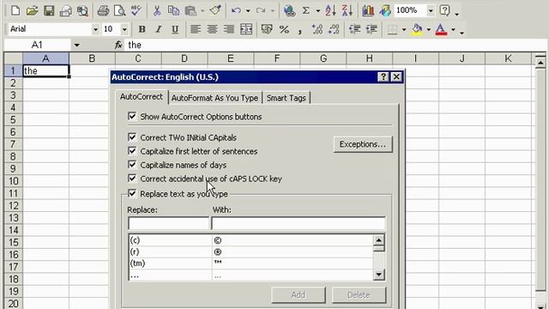Insert AutoSum with sigma icon

coord(306,11)
